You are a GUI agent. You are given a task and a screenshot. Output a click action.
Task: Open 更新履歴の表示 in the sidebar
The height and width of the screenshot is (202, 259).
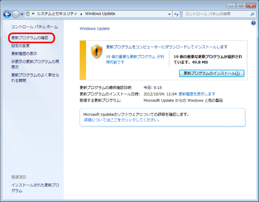pos(24,53)
